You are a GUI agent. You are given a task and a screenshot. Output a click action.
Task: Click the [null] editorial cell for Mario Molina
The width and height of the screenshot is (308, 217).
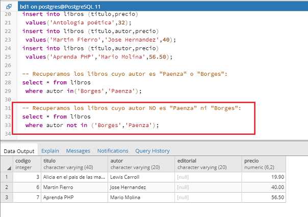[208, 197]
